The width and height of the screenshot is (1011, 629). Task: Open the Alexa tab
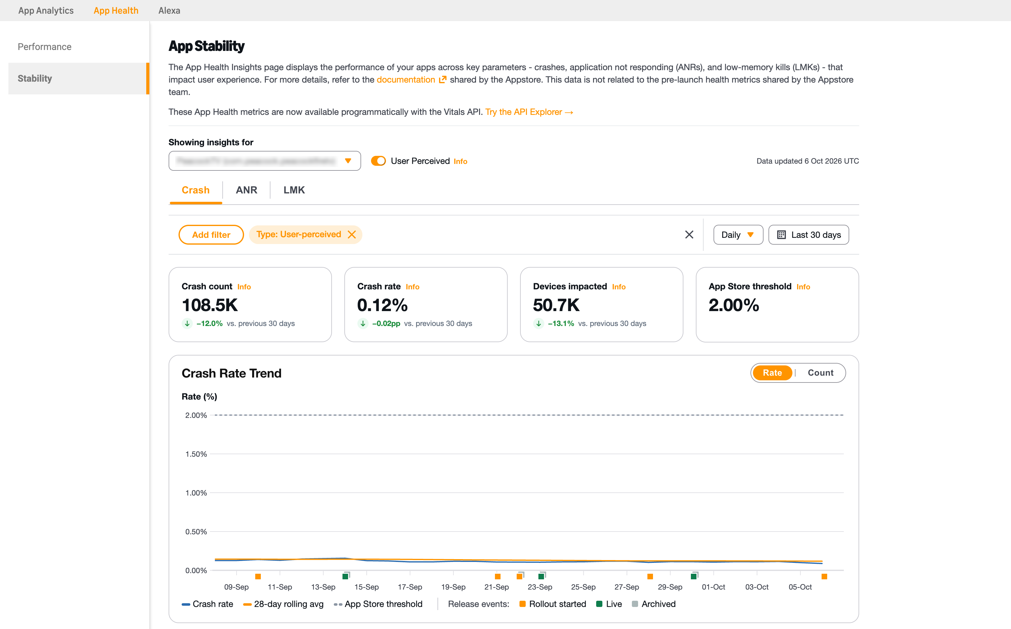tap(169, 10)
